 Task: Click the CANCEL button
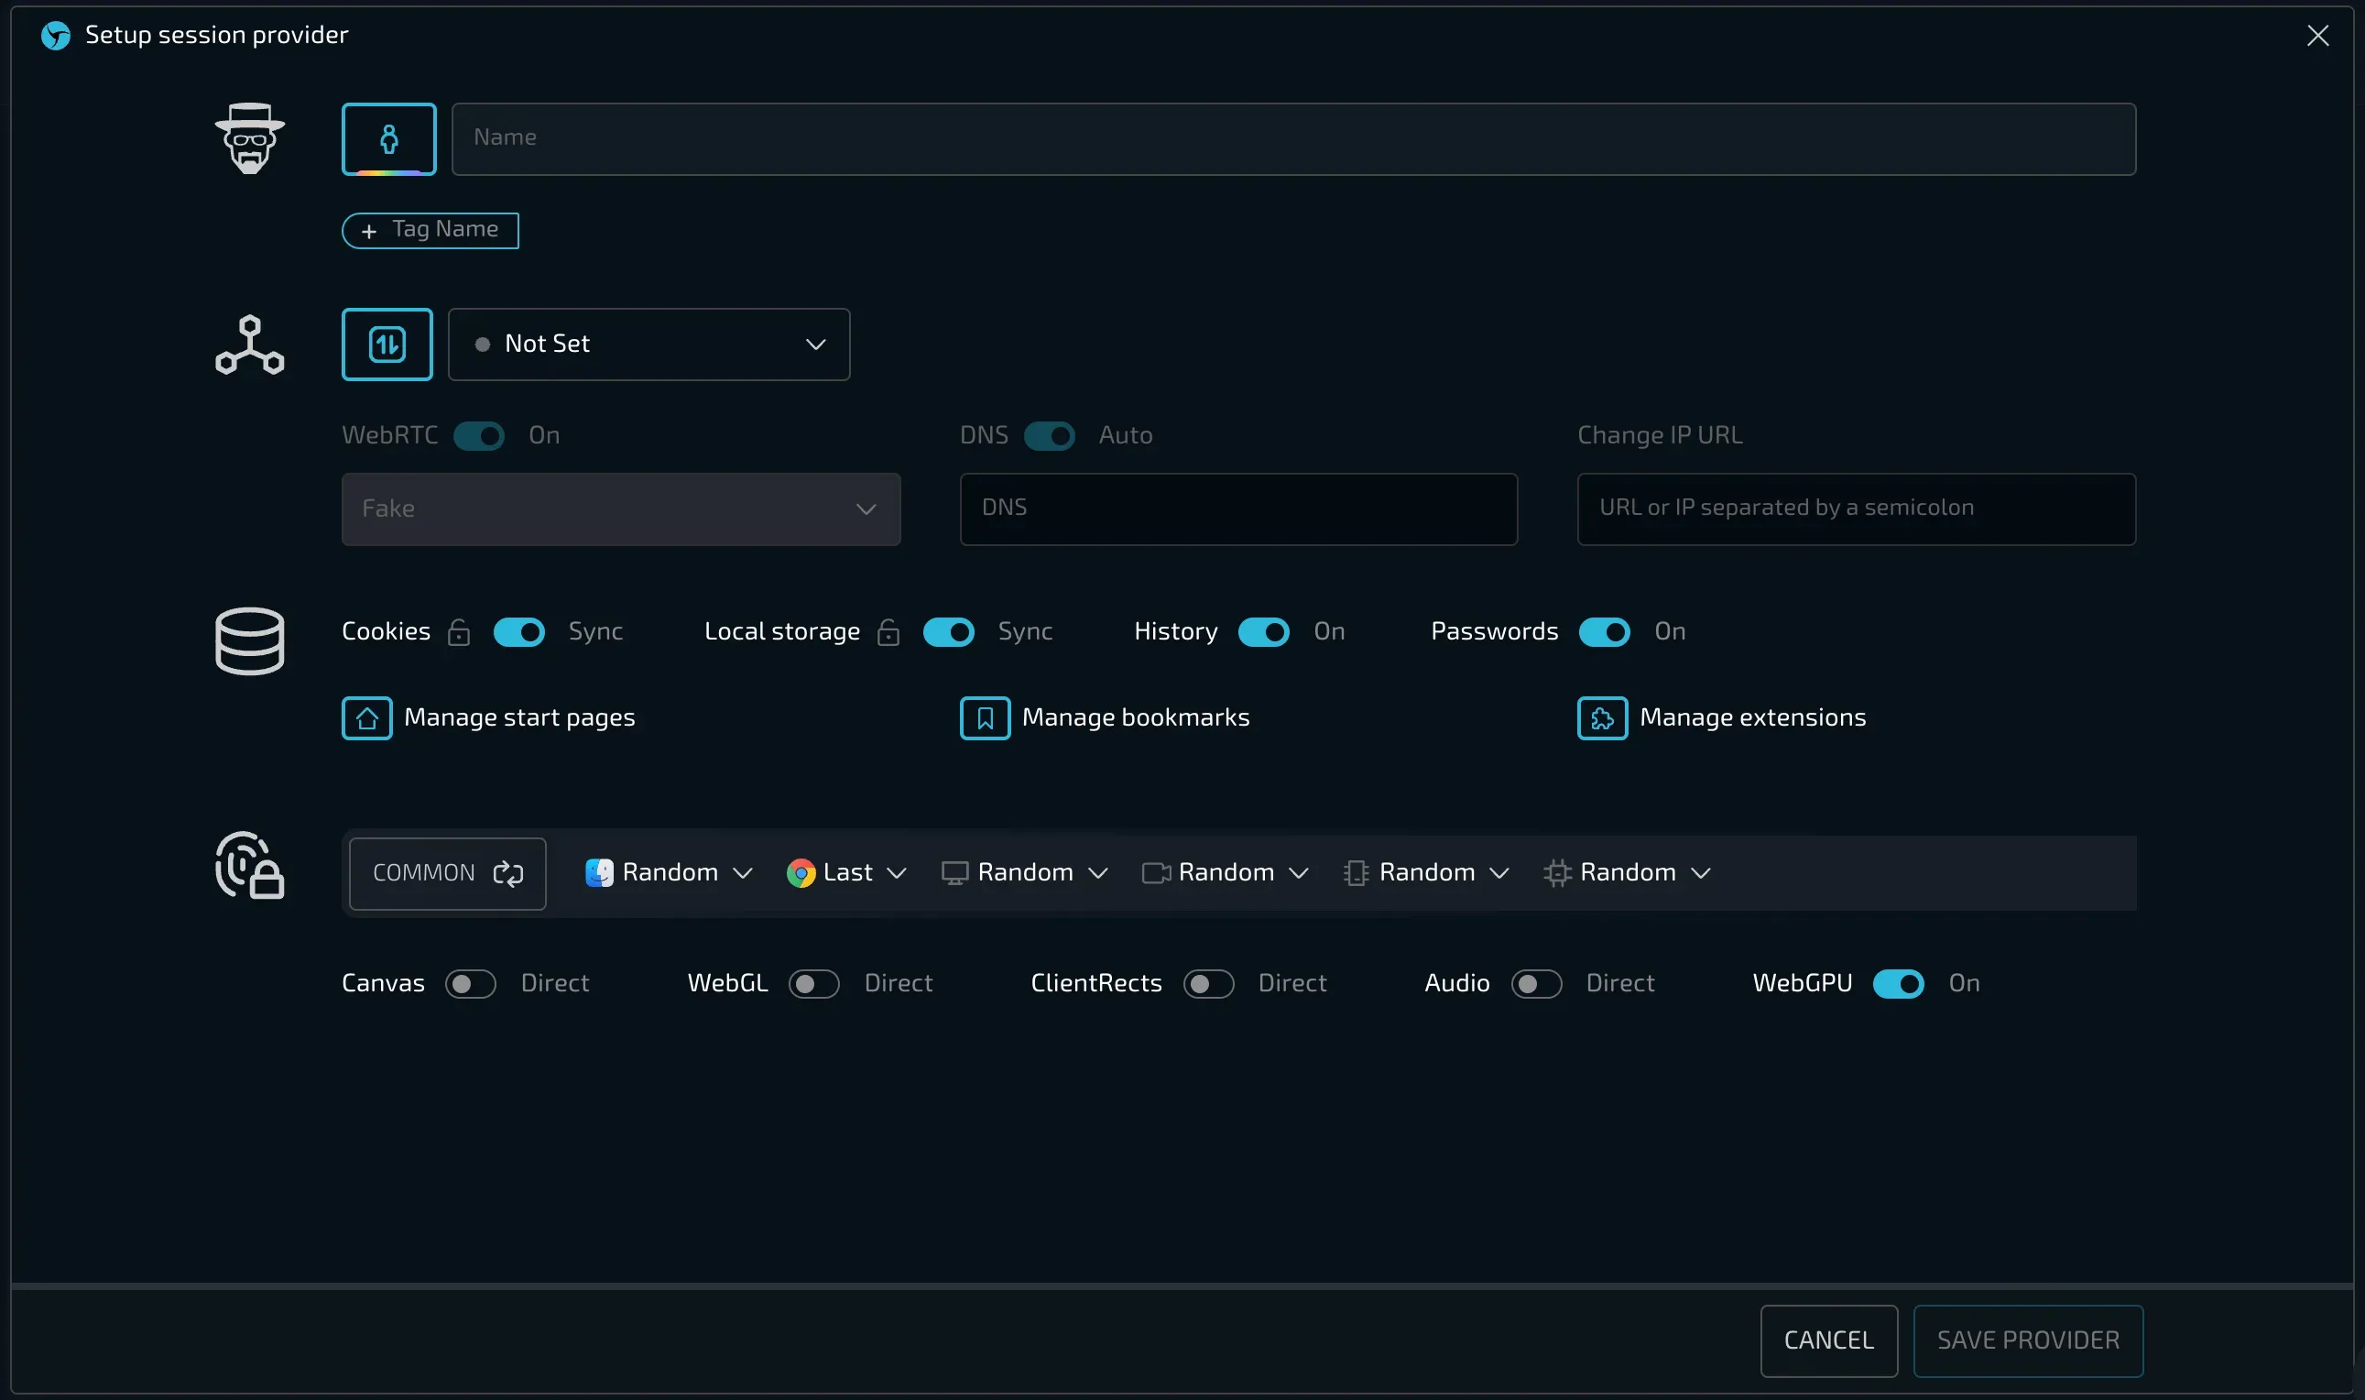pos(1827,1340)
